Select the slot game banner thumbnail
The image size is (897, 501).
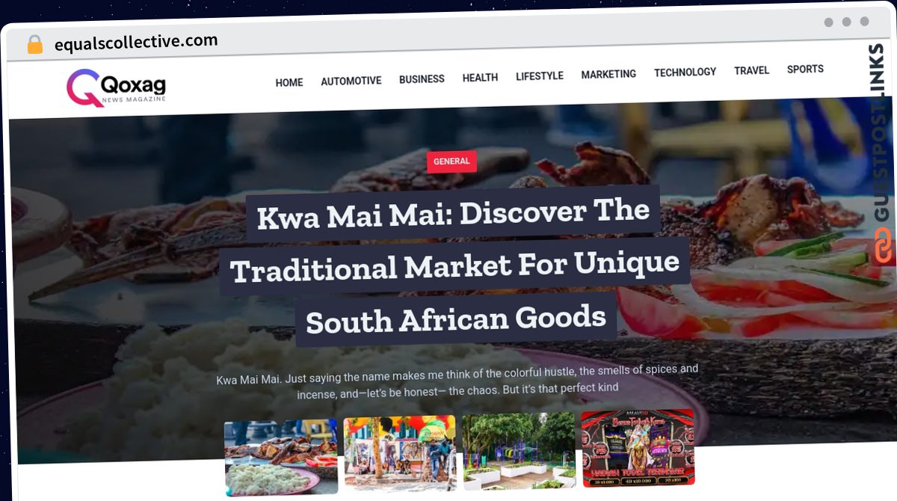click(638, 447)
